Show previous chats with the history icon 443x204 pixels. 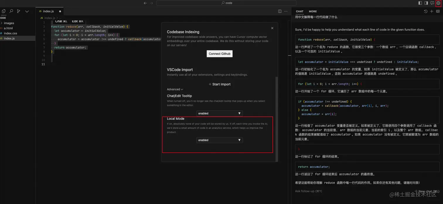pos(425,11)
